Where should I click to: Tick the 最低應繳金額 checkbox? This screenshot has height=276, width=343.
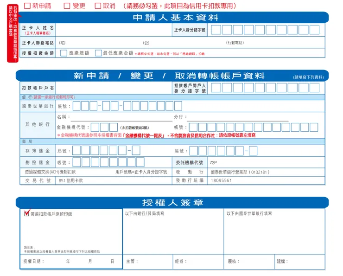tap(98, 53)
